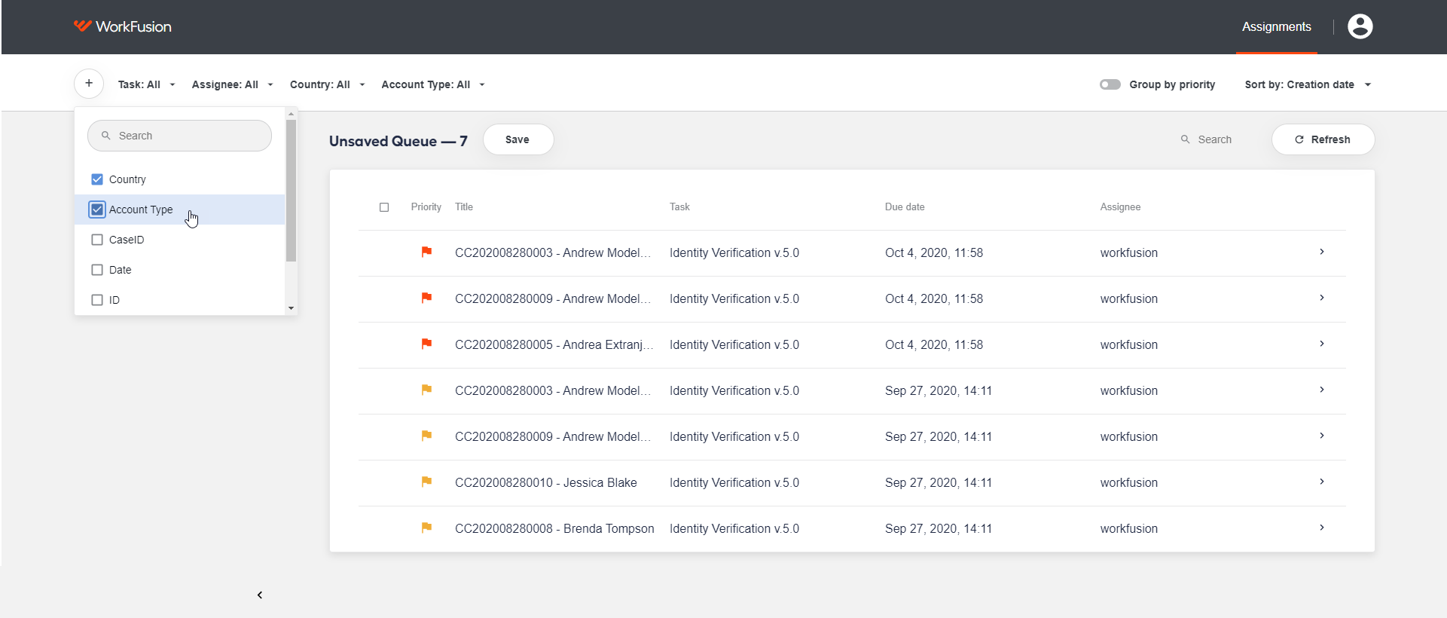Check the Date filter checkbox
Screen dimensions: 1447x618
97,270
